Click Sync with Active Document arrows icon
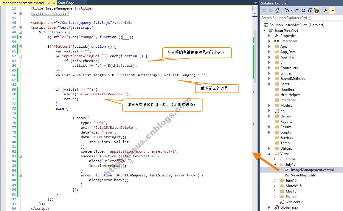Viewport: 343px width, 211px height. pos(297,10)
